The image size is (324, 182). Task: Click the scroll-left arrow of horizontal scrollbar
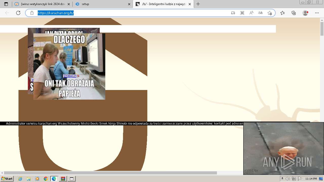[2, 173]
